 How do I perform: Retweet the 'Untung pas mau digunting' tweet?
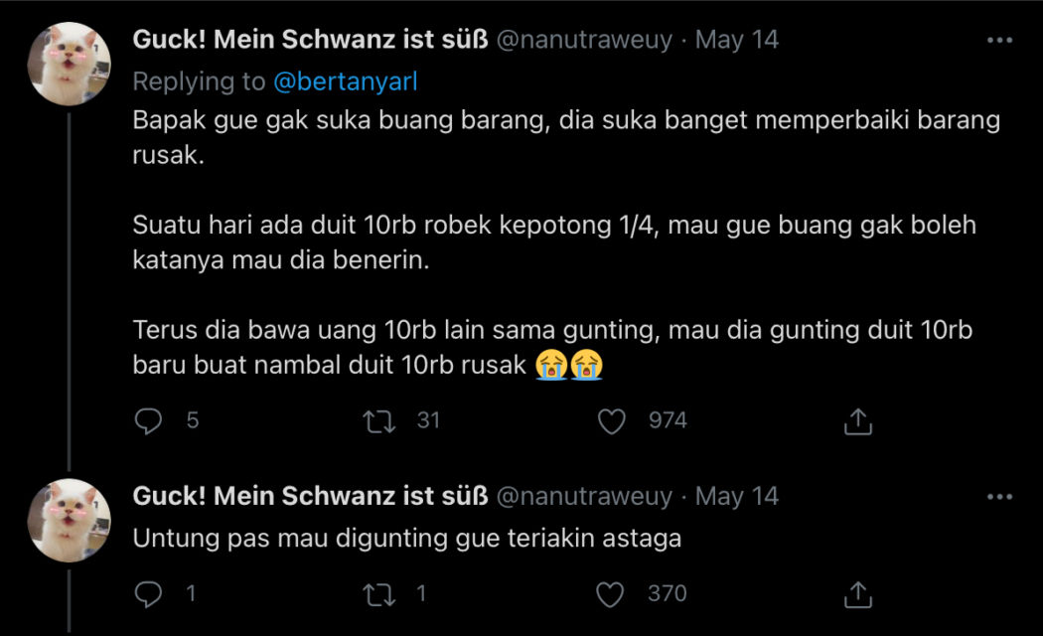pyautogui.click(x=379, y=594)
